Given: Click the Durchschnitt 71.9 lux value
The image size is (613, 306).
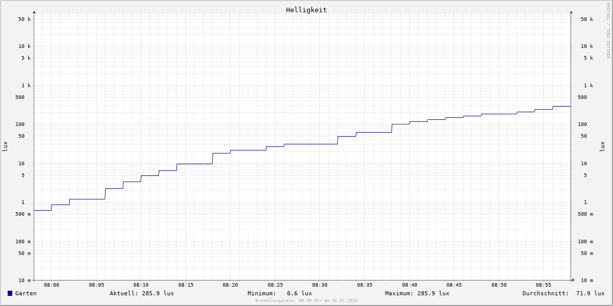Looking at the screenshot, I should (x=563, y=293).
